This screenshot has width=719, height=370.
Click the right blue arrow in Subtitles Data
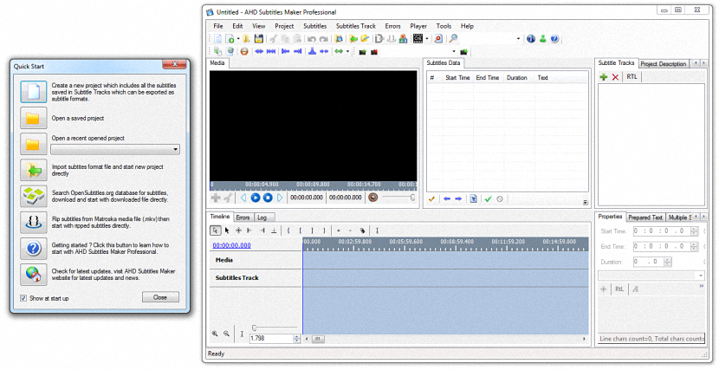click(458, 199)
